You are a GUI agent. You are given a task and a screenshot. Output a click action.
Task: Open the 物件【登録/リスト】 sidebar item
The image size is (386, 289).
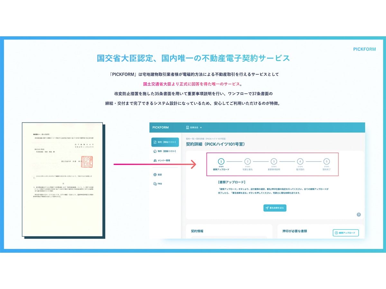tap(165, 151)
